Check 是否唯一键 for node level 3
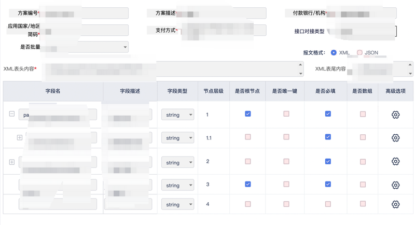Image resolution: width=415 pixels, height=225 pixels. pos(286,184)
